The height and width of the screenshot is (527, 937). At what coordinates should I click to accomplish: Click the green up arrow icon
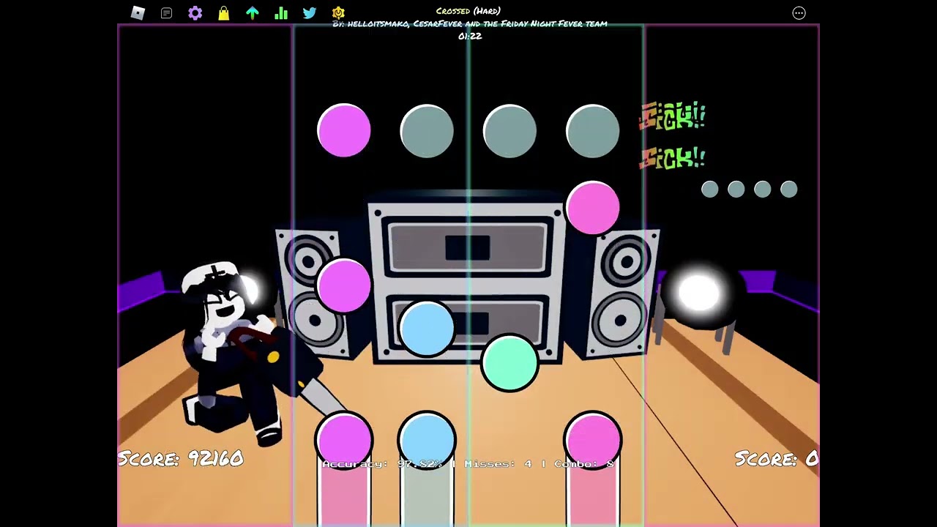tap(252, 12)
